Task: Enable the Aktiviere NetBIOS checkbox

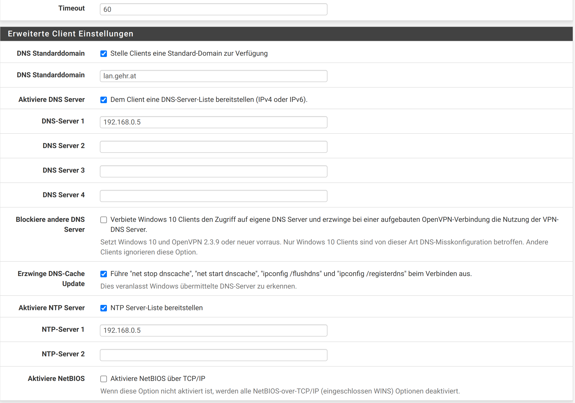Action: coord(104,379)
